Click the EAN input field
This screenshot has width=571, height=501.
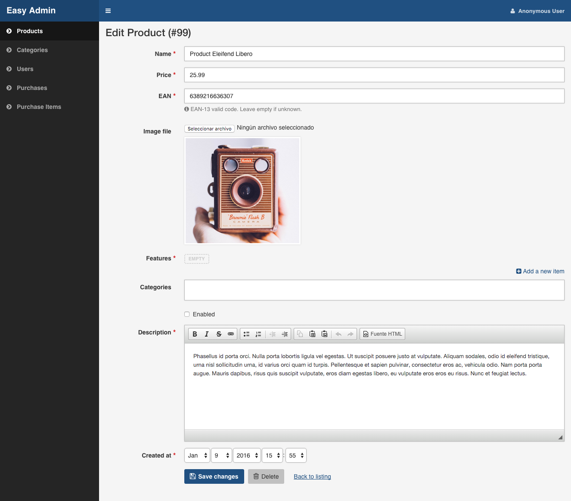click(374, 96)
